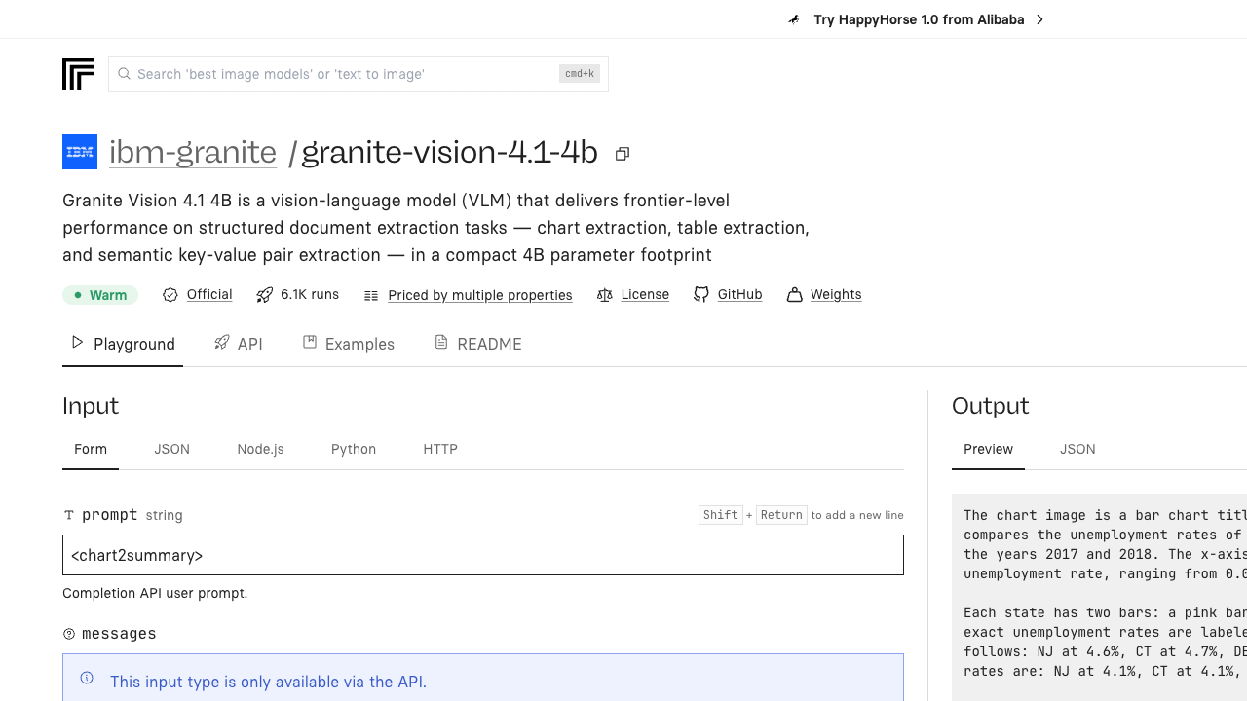This screenshot has width=1247, height=701.
Task: Open the ibm-granite owner link
Action: (193, 152)
